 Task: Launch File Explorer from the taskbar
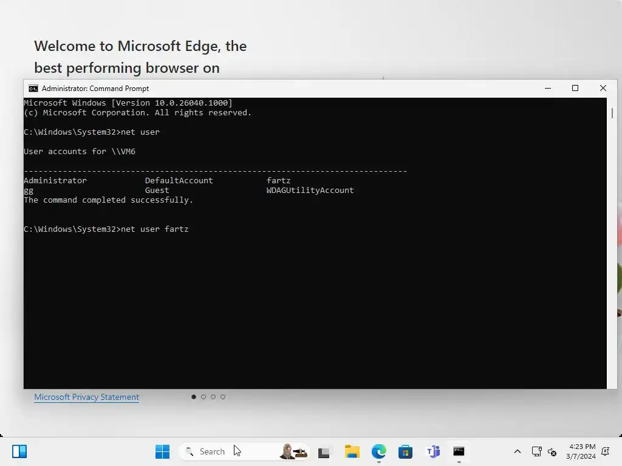(352, 451)
